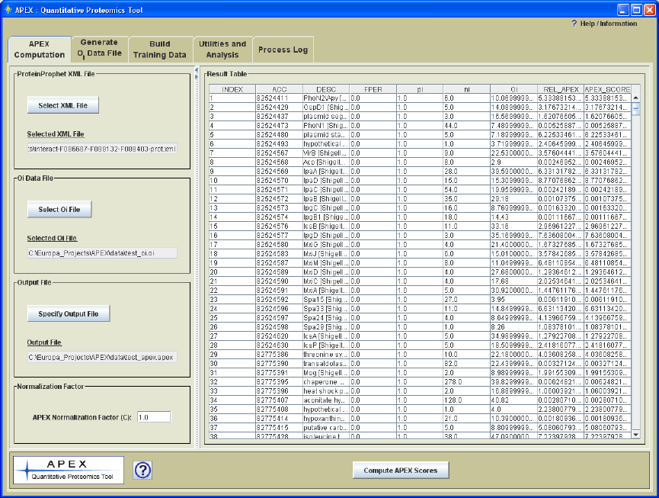
Task: Click result table scrollbar down arrow
Action: coord(637,435)
